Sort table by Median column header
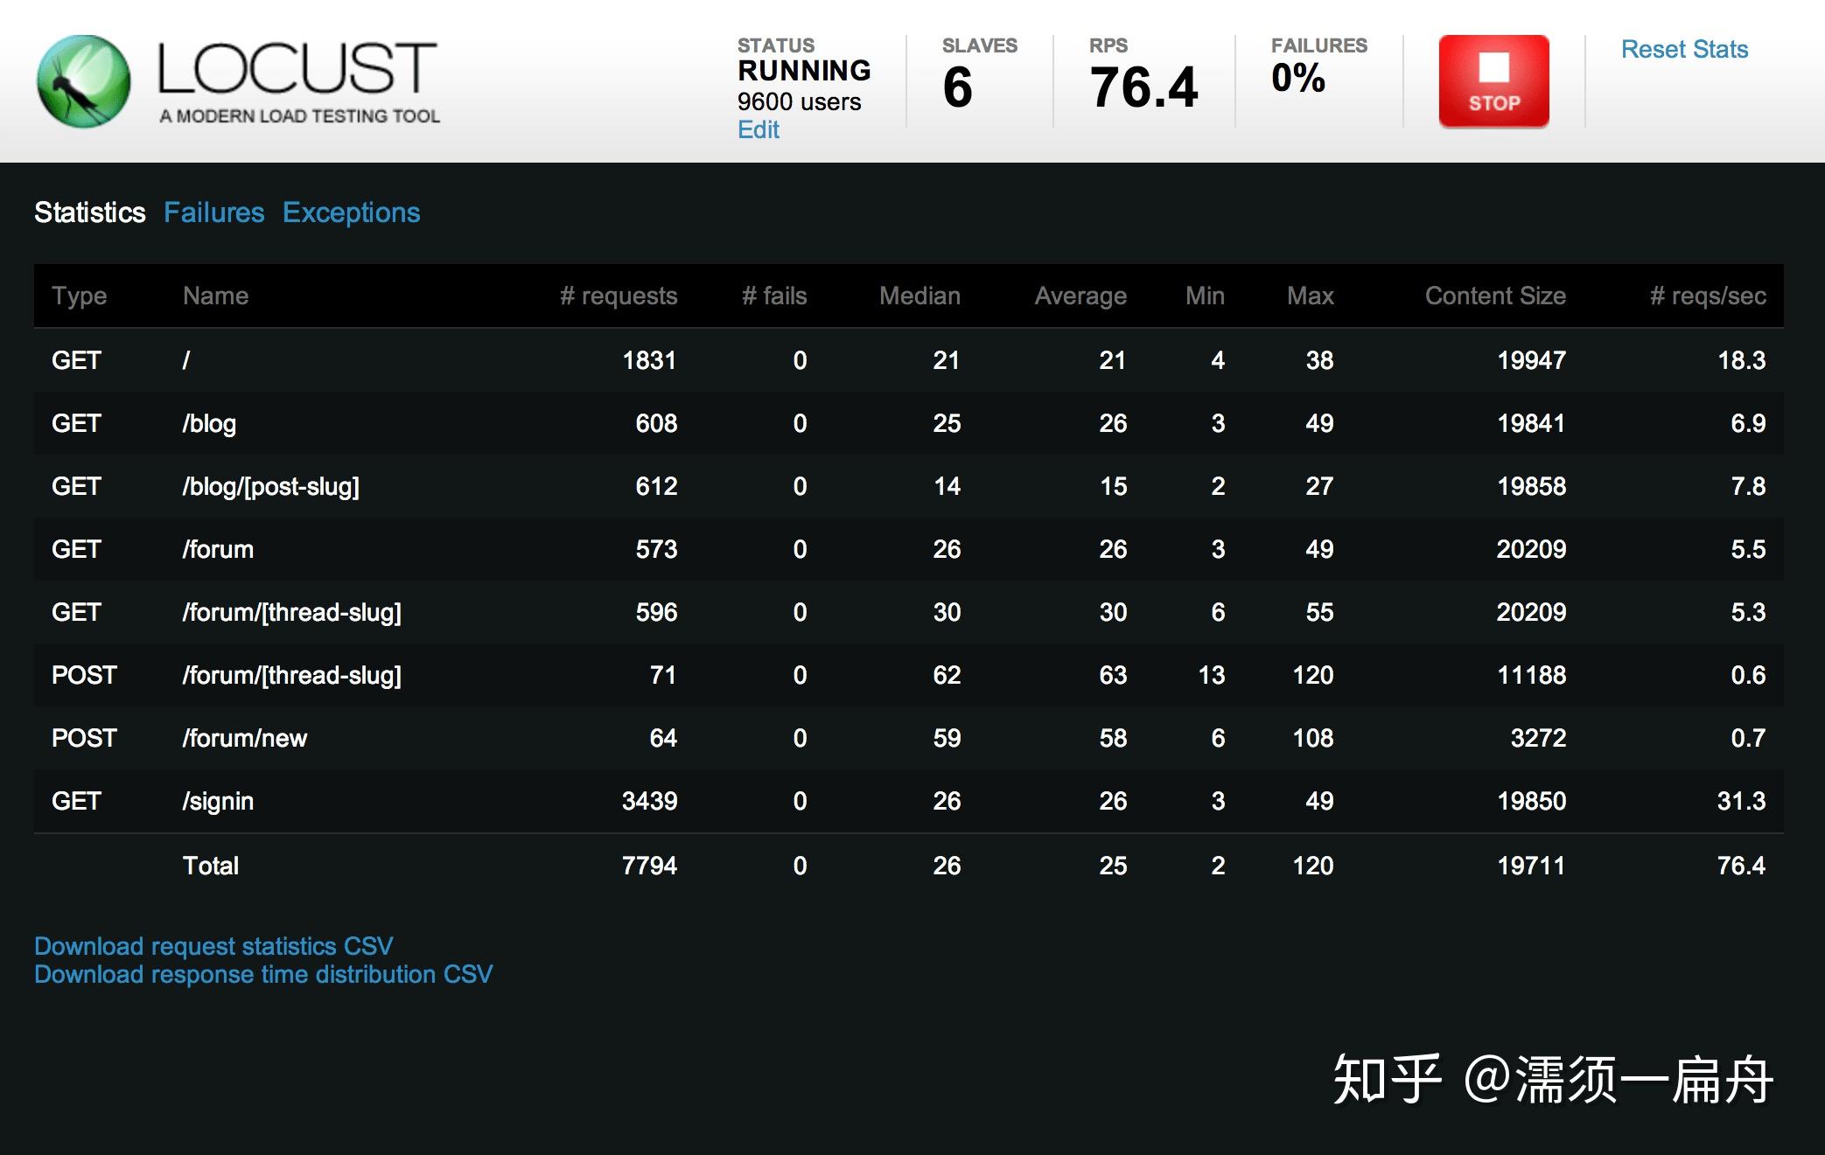 click(x=919, y=296)
